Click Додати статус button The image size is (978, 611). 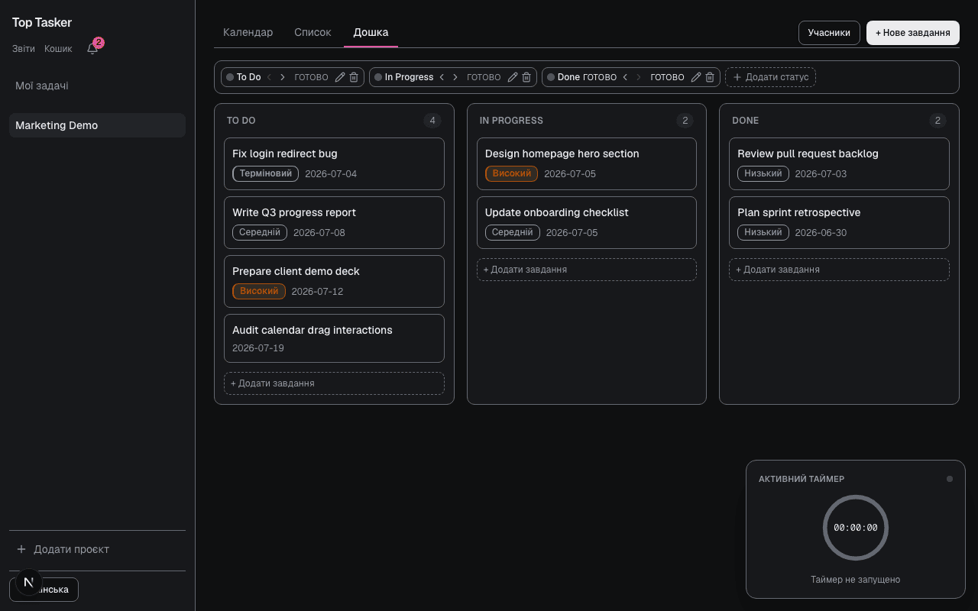[x=770, y=77]
